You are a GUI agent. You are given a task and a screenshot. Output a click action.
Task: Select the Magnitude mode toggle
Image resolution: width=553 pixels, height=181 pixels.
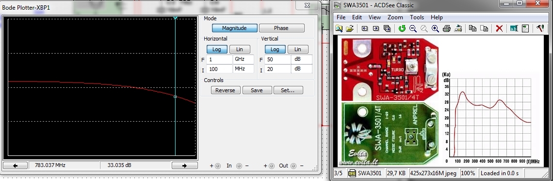pyautogui.click(x=234, y=28)
